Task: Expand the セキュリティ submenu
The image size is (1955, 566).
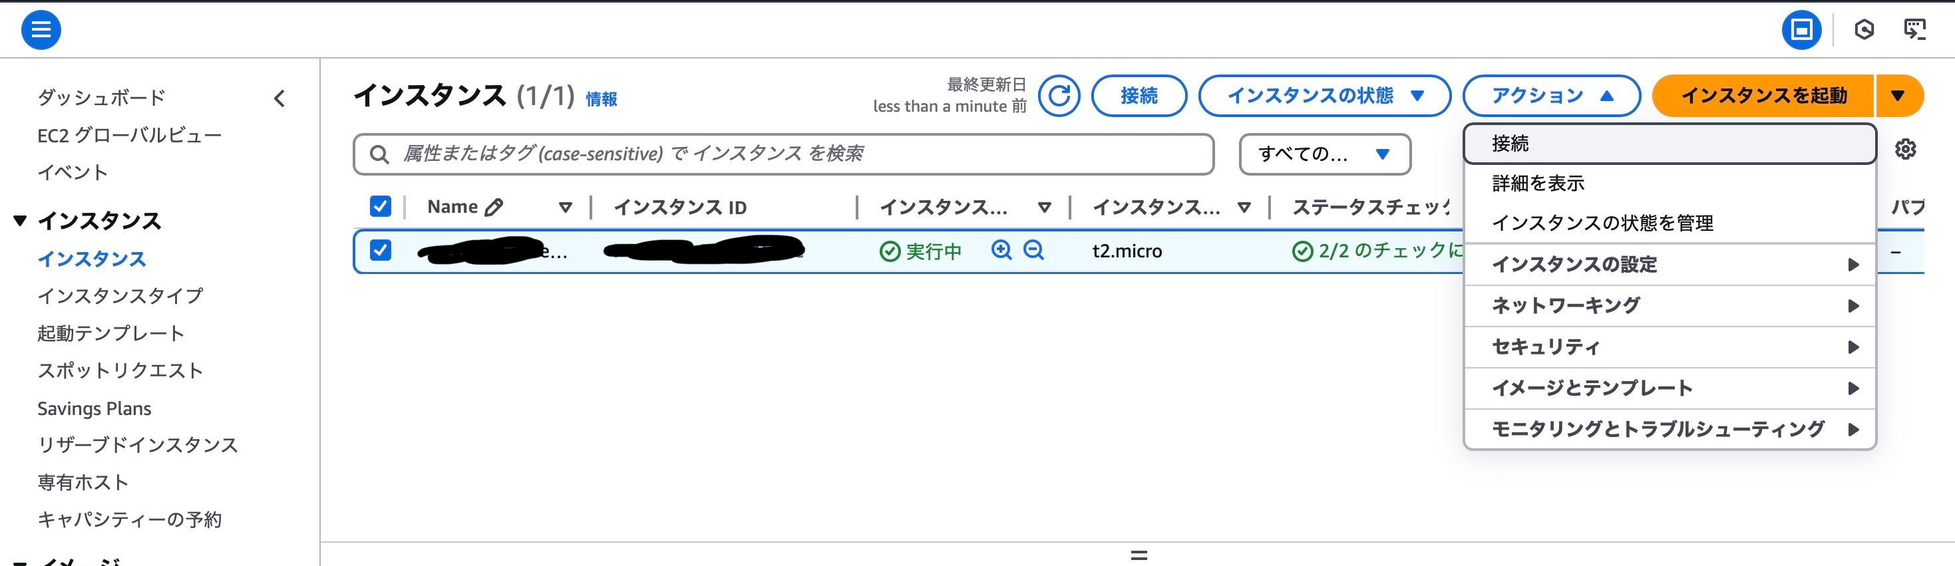Action: tap(1669, 347)
